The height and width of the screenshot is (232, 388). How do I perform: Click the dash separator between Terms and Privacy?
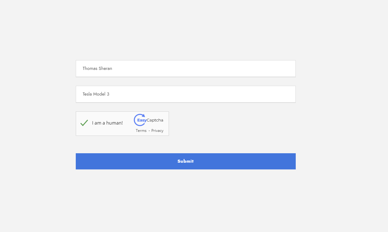click(149, 131)
